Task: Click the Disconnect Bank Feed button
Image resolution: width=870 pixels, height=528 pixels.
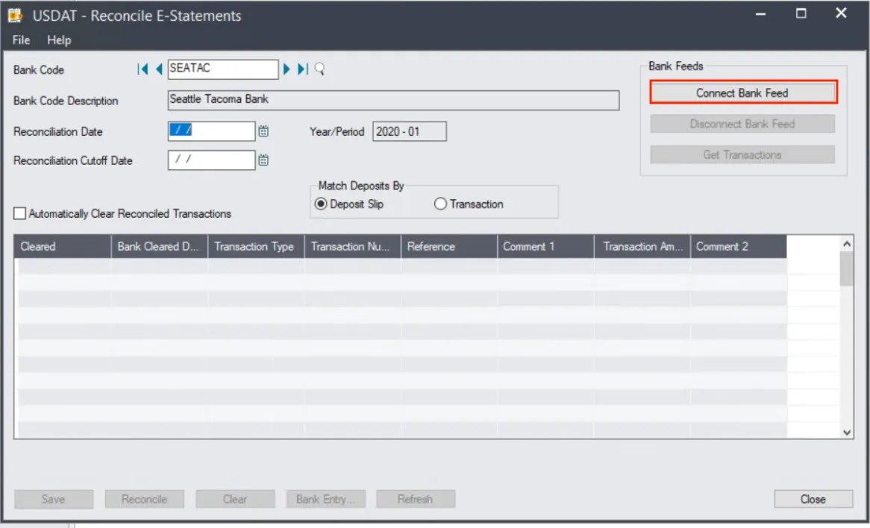Action: (742, 124)
